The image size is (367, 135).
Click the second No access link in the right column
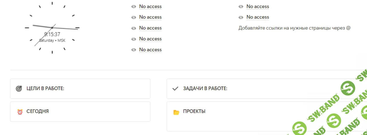257,17
